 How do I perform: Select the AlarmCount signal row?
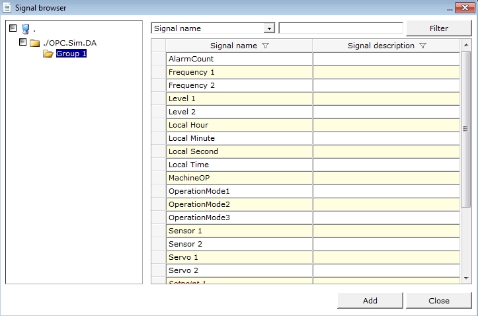point(239,59)
